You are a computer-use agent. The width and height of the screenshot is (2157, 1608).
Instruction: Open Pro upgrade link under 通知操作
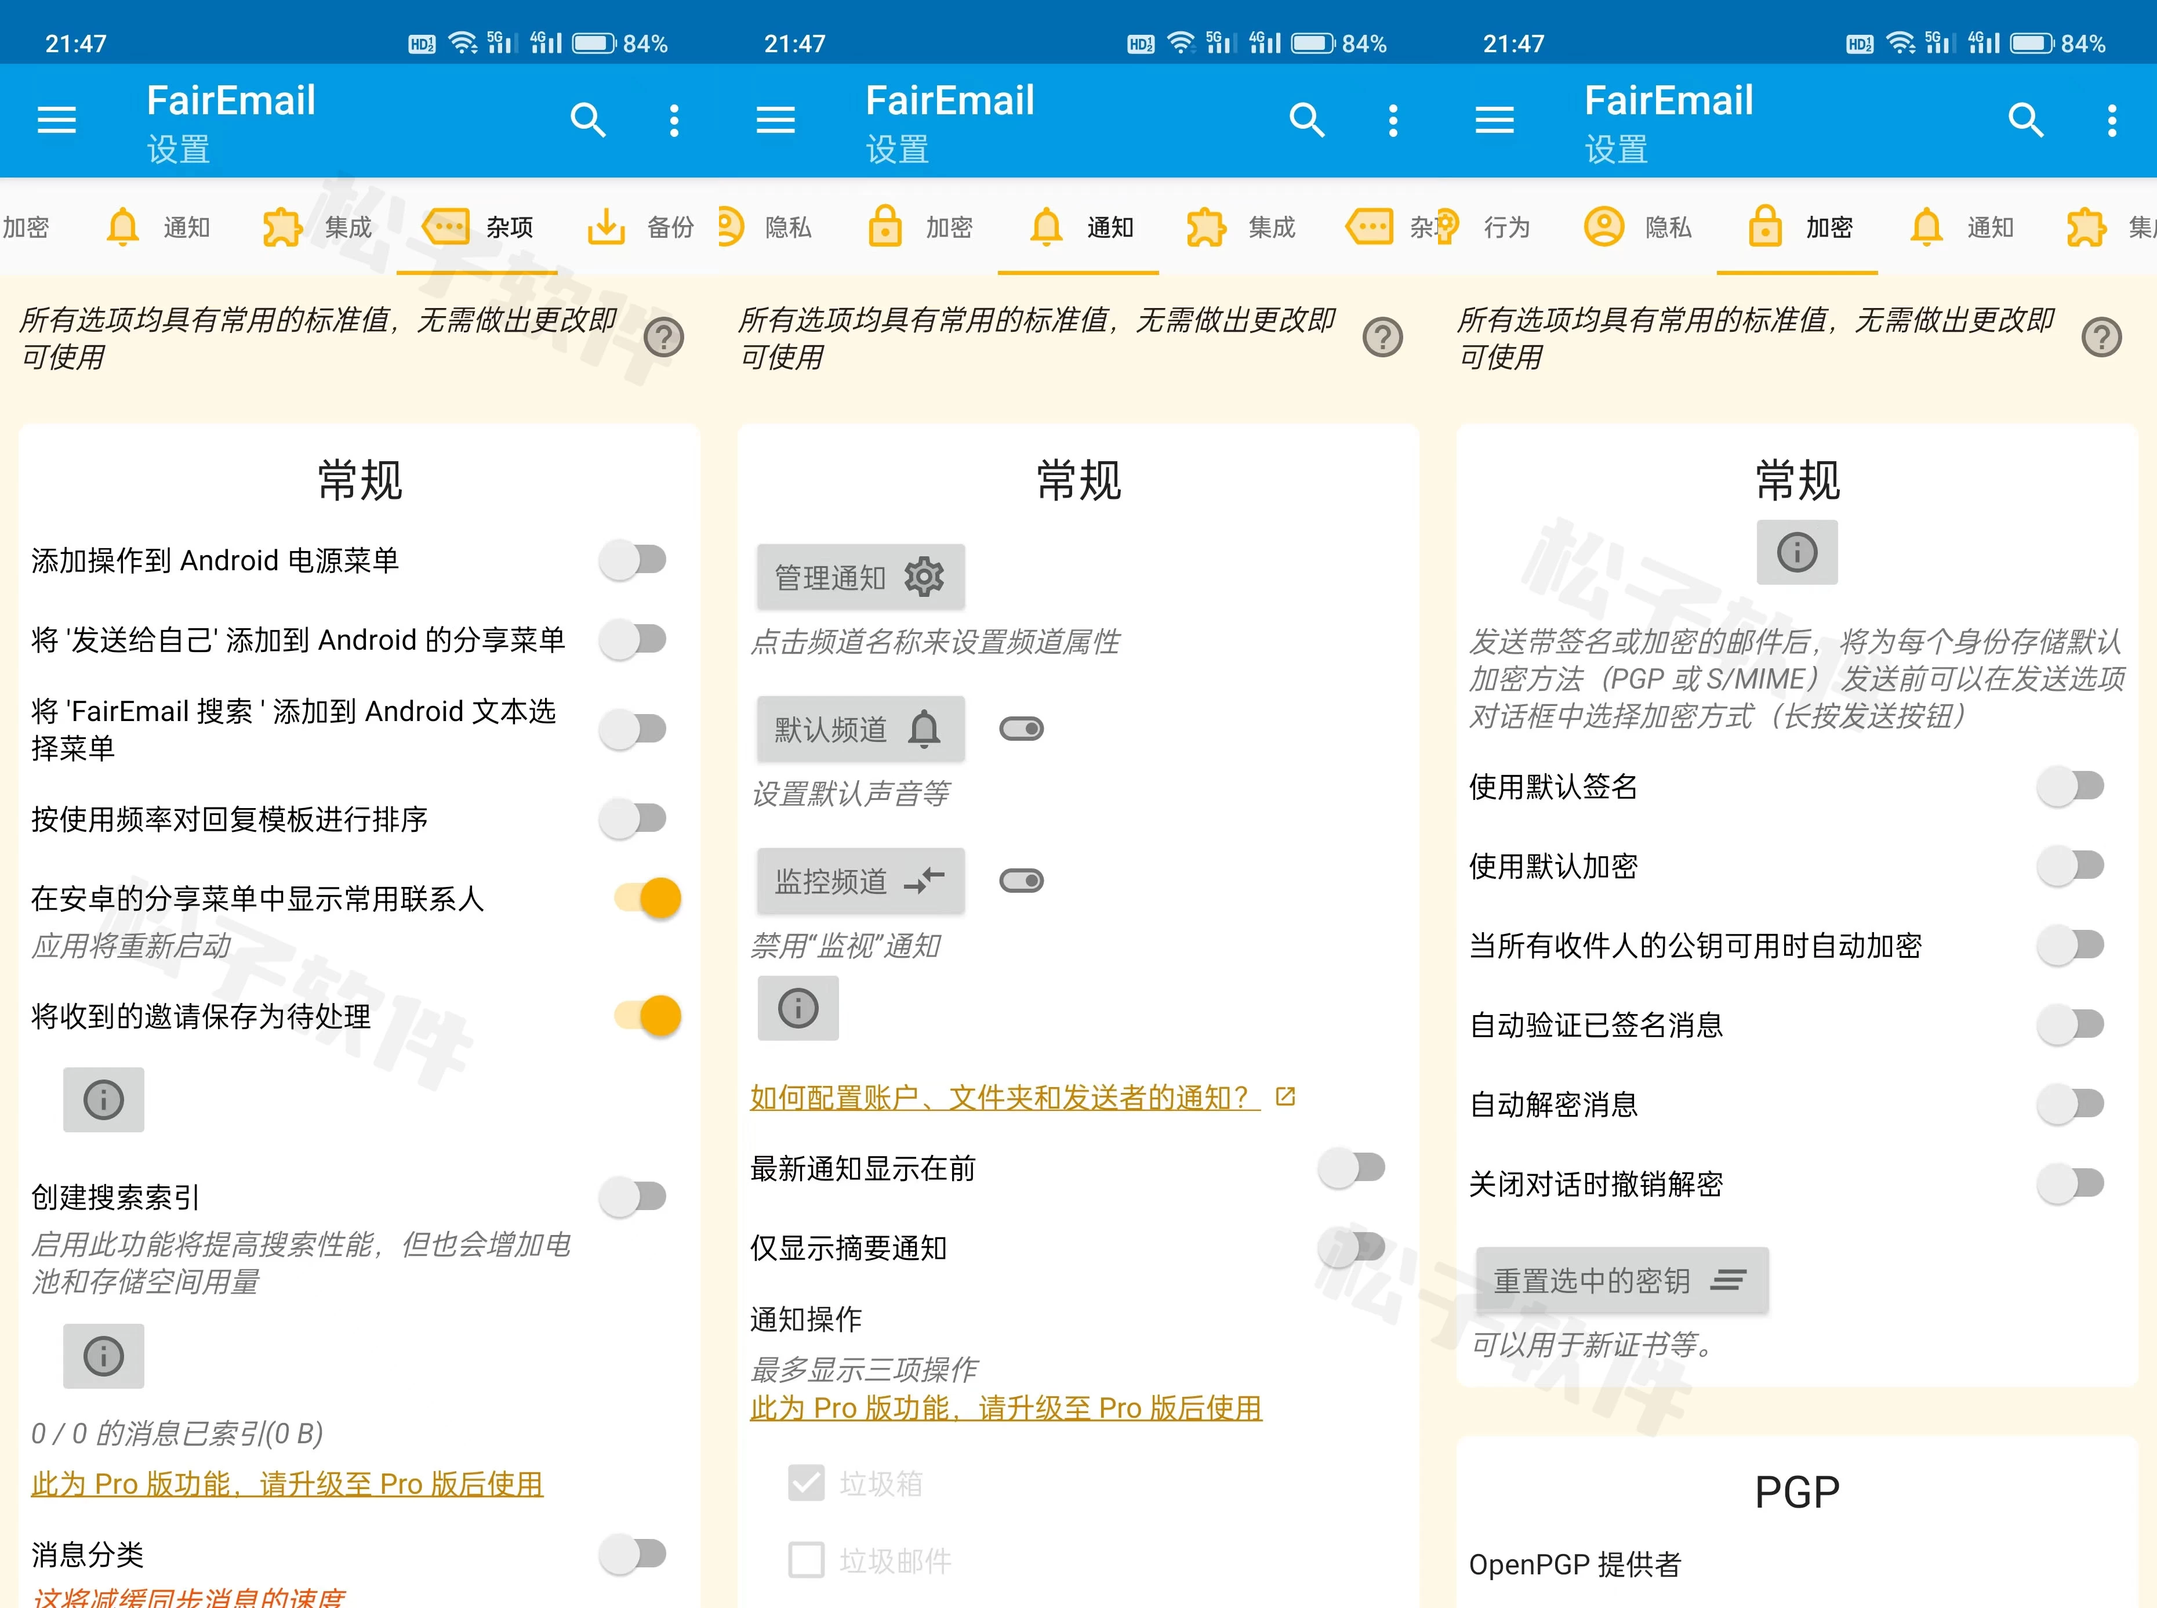tap(1006, 1407)
